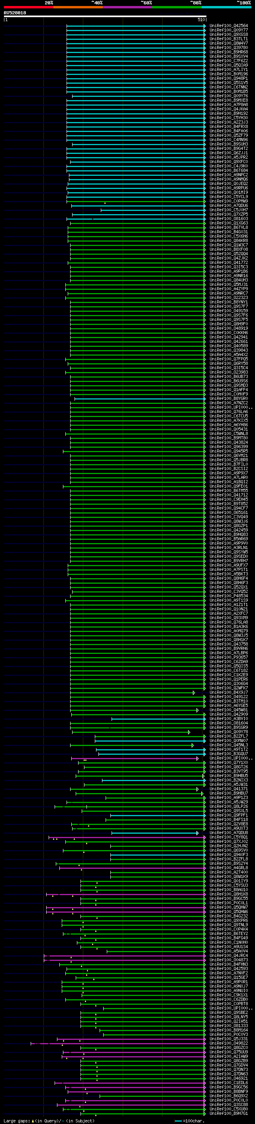This screenshot has width=255, height=1124.
Task: Click the UniRef100_C7F6Z2 entry
Action: (228, 61)
